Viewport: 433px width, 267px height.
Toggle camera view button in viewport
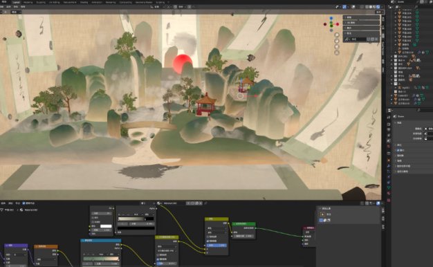337,46
